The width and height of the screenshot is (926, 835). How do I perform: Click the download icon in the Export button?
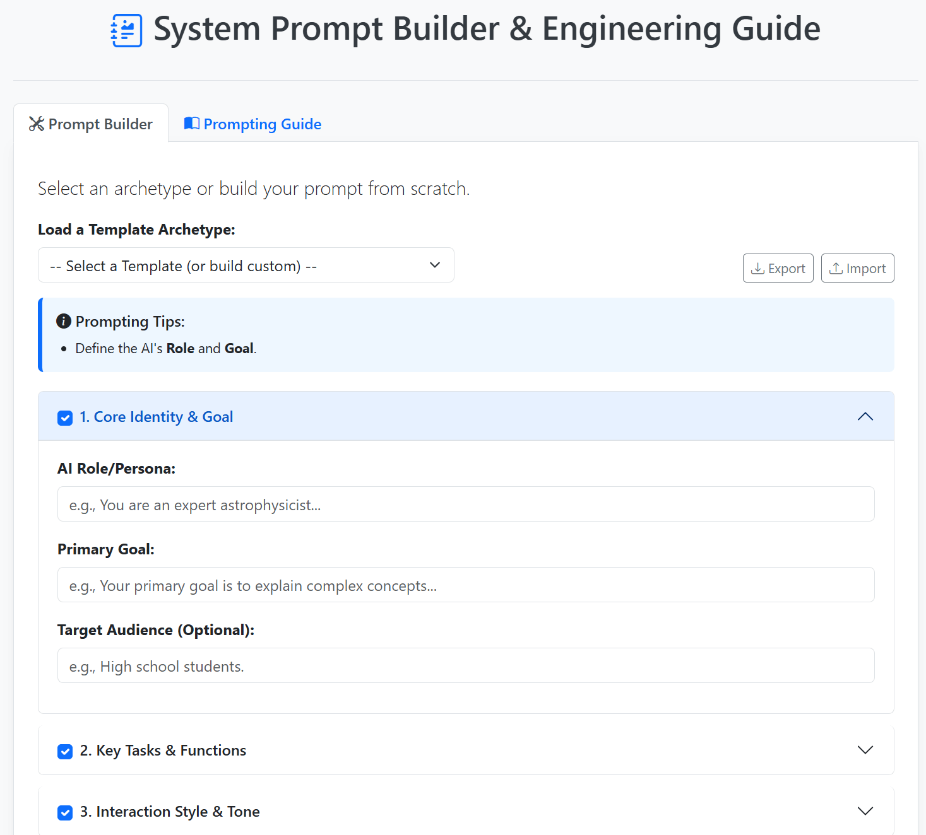pos(758,269)
